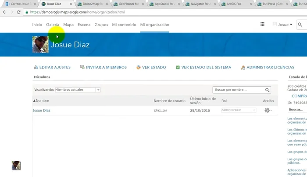This screenshot has height=177, width=307.
Task: Close the Correo: Josue browser tab
Action: pyautogui.click(x=35, y=4)
